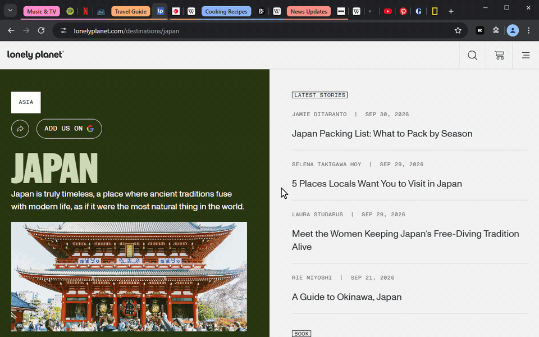Switch to the Netflix tab
The width and height of the screenshot is (539, 337).
pyautogui.click(x=85, y=11)
